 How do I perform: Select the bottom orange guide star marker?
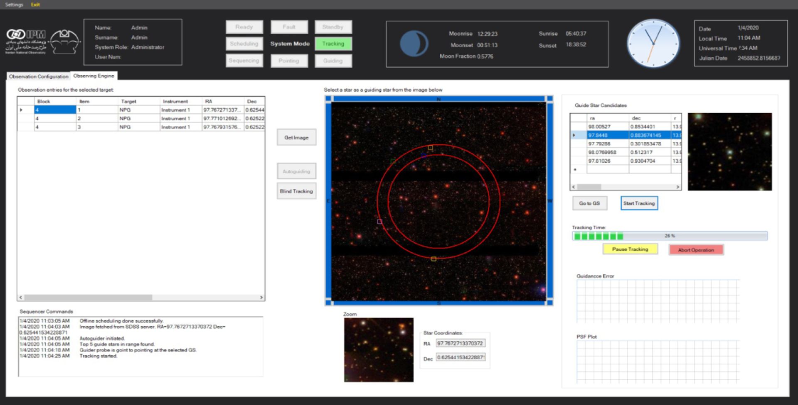coord(433,259)
